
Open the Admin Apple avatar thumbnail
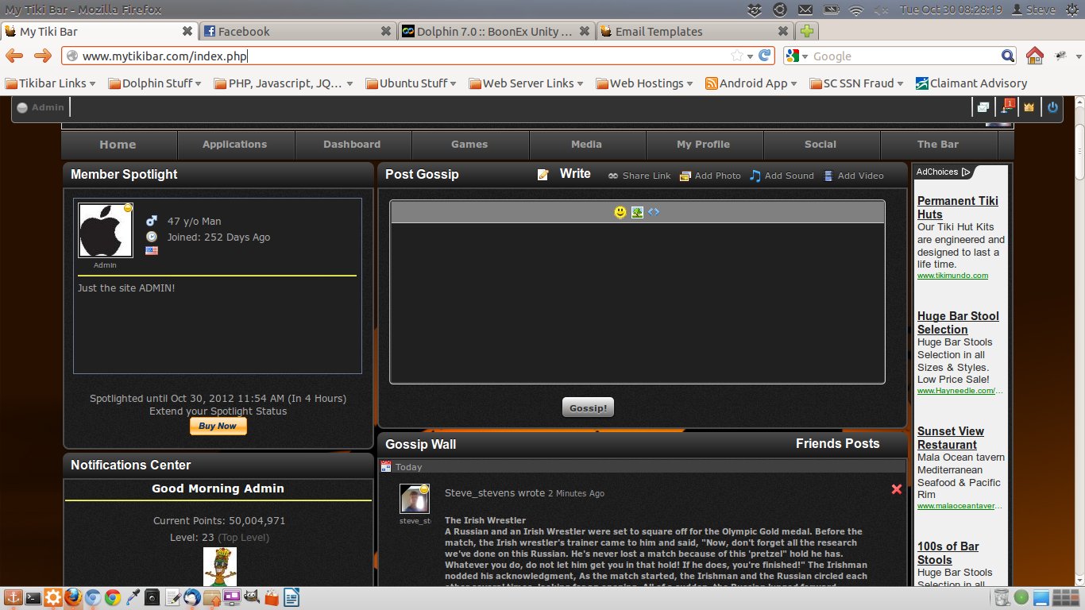pyautogui.click(x=106, y=230)
